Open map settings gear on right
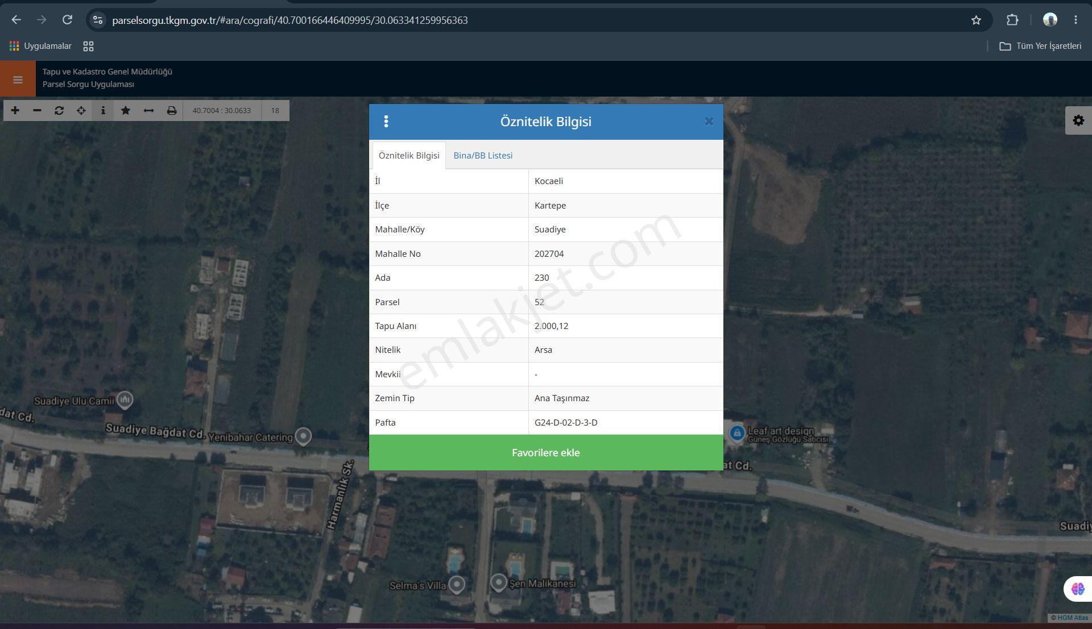This screenshot has width=1092, height=629. [1078, 120]
